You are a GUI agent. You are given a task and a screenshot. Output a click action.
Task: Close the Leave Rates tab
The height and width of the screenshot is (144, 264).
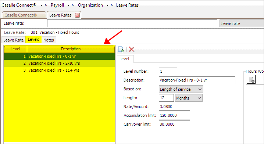77,15
